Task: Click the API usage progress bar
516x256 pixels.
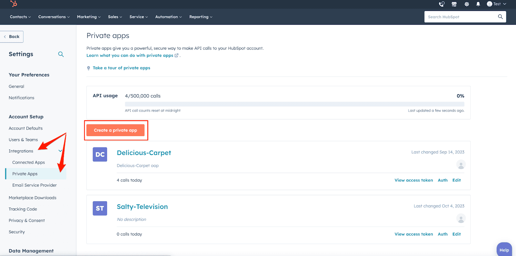Action: pyautogui.click(x=294, y=104)
